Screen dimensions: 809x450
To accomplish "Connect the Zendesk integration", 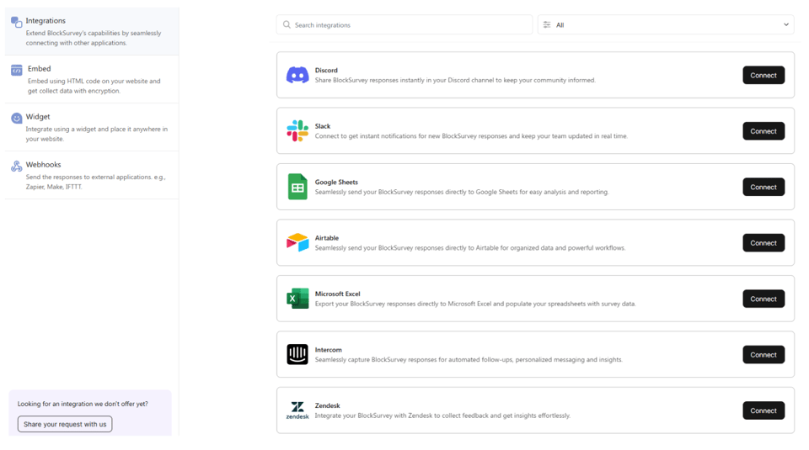I will point(763,410).
